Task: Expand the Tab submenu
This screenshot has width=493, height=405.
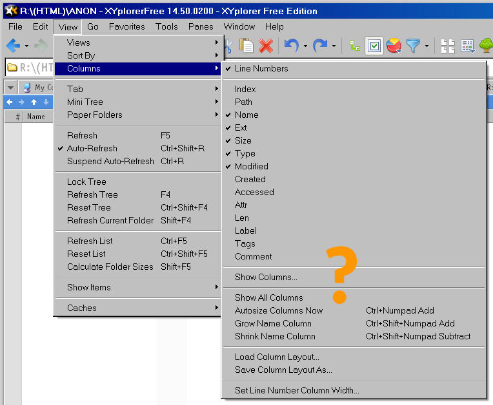Action: pyautogui.click(x=138, y=89)
